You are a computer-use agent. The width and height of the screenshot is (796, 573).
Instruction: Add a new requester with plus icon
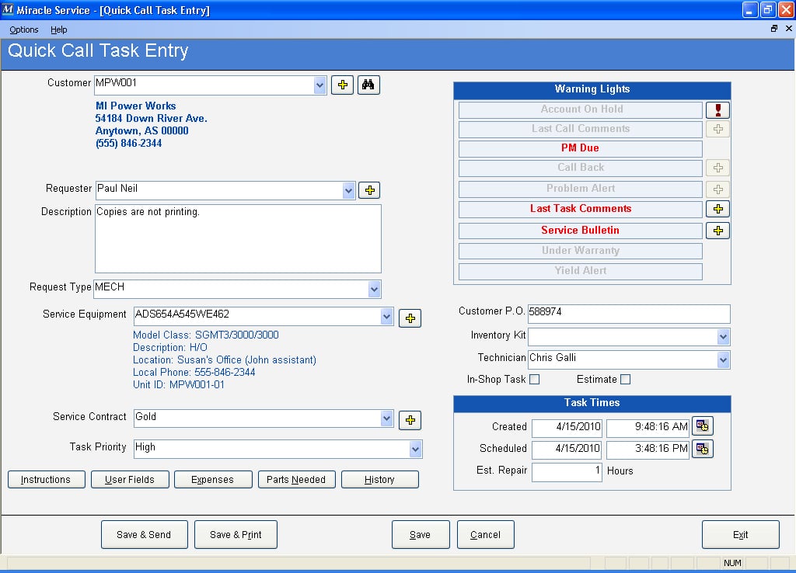pyautogui.click(x=369, y=190)
